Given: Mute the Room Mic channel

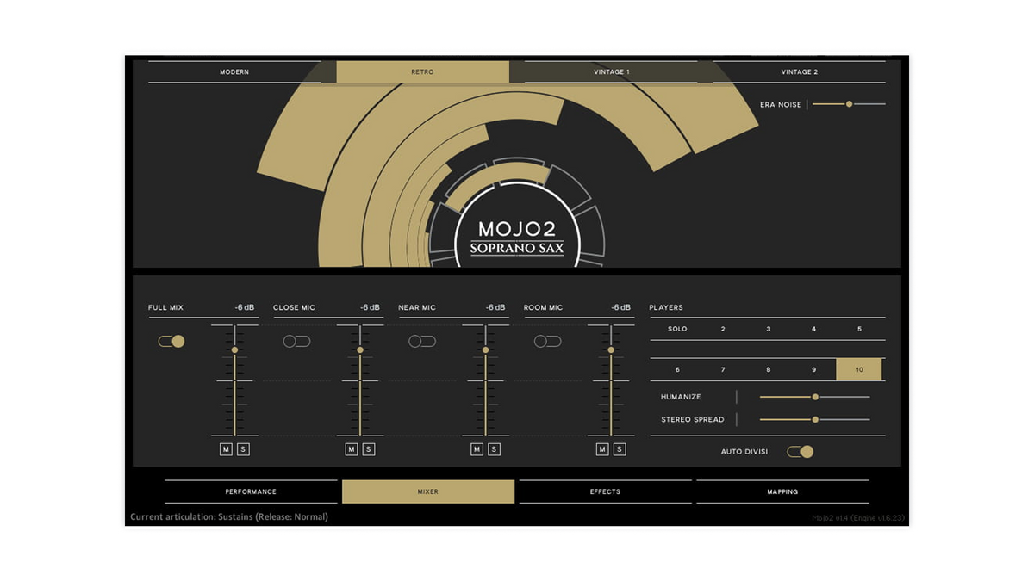Looking at the screenshot, I should pos(602,449).
